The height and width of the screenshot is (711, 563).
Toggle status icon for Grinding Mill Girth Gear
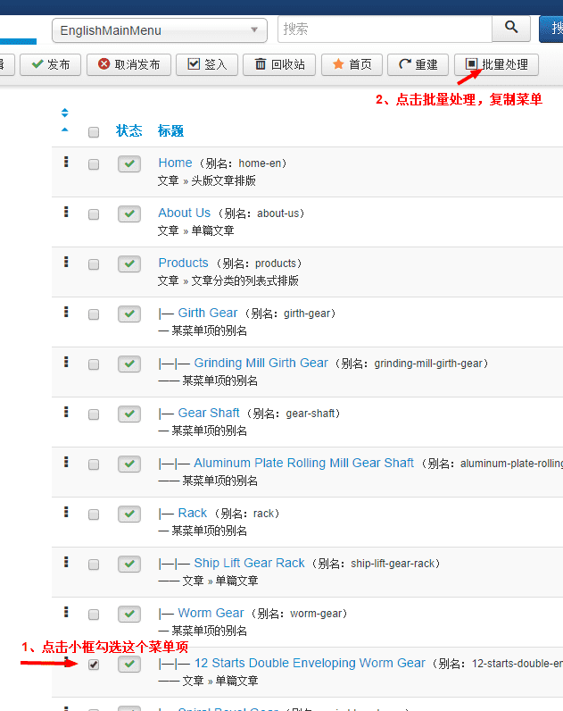pyautogui.click(x=129, y=364)
